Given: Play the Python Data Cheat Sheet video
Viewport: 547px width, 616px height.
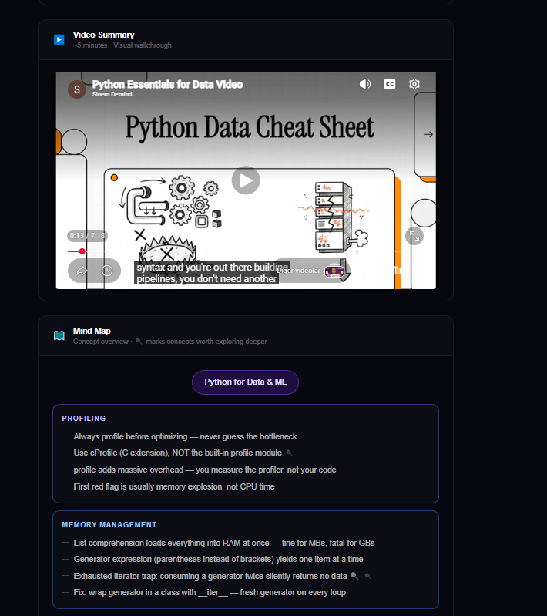Looking at the screenshot, I should click(246, 180).
